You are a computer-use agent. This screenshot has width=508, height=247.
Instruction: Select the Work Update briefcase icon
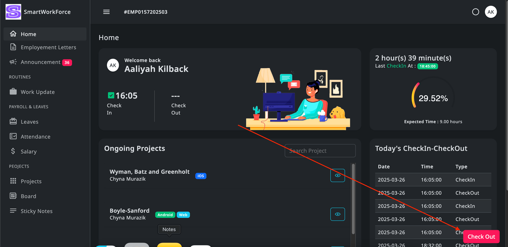(x=13, y=92)
